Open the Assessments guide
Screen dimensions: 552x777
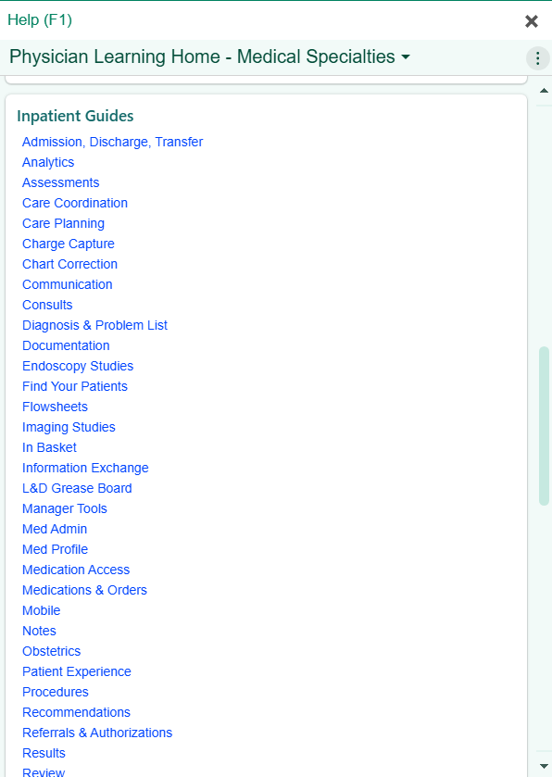[60, 182]
